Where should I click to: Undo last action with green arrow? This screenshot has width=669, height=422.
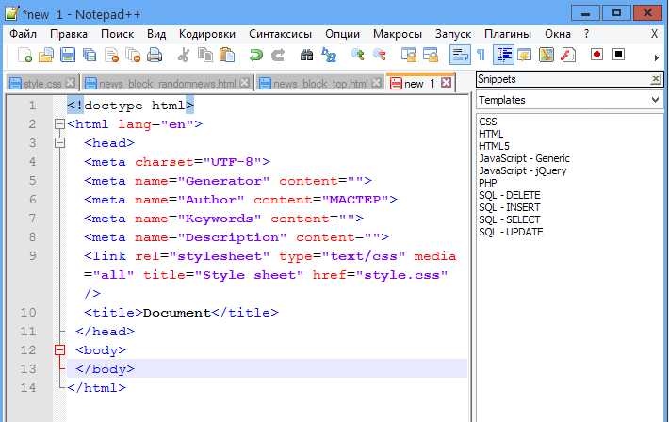click(x=256, y=55)
